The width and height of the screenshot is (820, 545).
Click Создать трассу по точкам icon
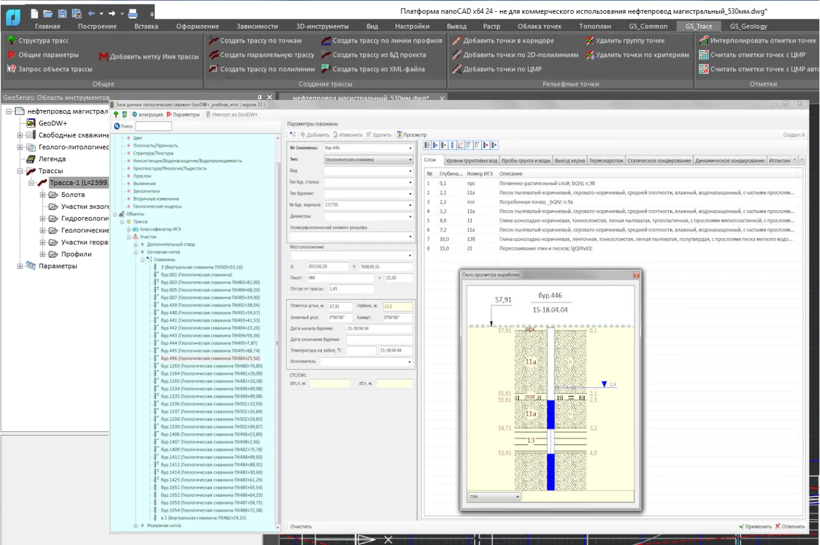tap(212, 41)
